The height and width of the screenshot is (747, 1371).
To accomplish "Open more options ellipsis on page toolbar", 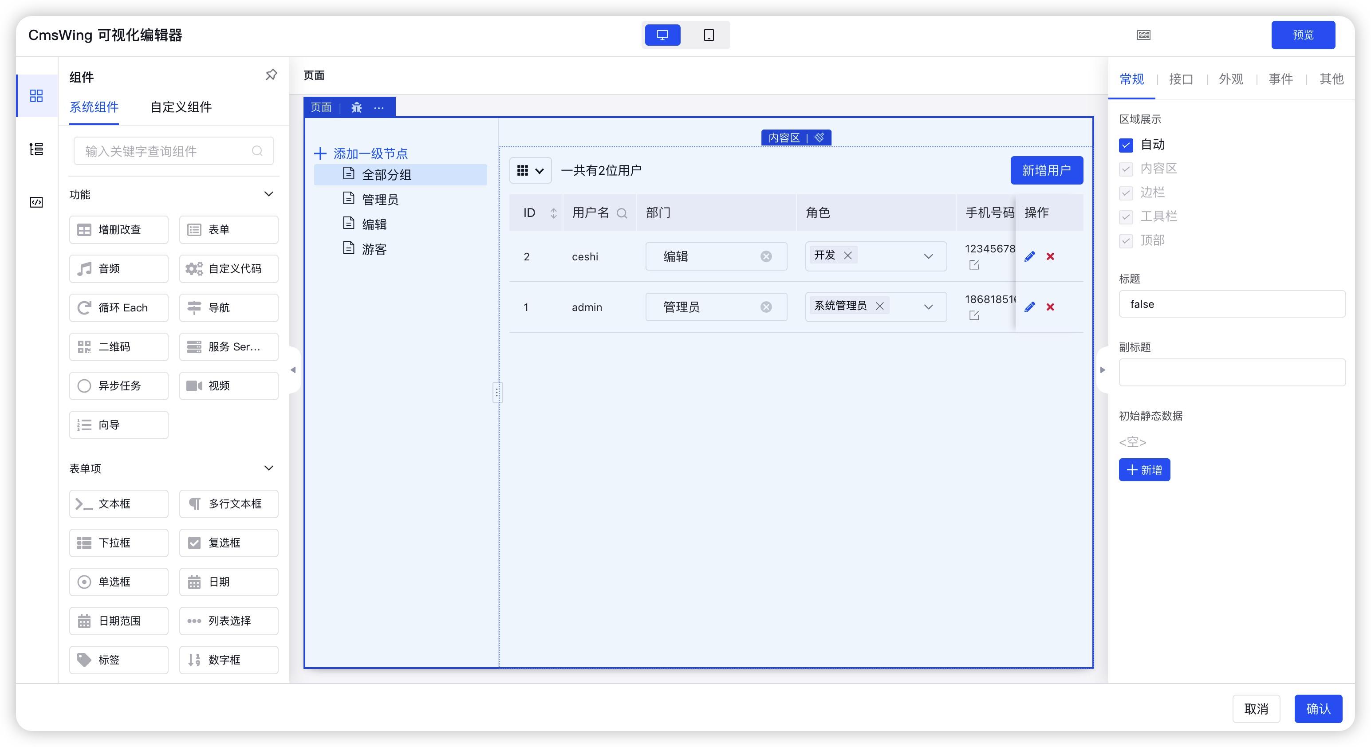I will click(379, 107).
